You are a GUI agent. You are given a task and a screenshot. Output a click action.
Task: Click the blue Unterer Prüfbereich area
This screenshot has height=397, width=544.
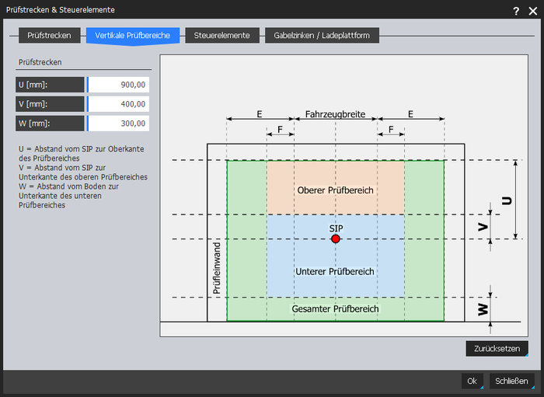336,271
